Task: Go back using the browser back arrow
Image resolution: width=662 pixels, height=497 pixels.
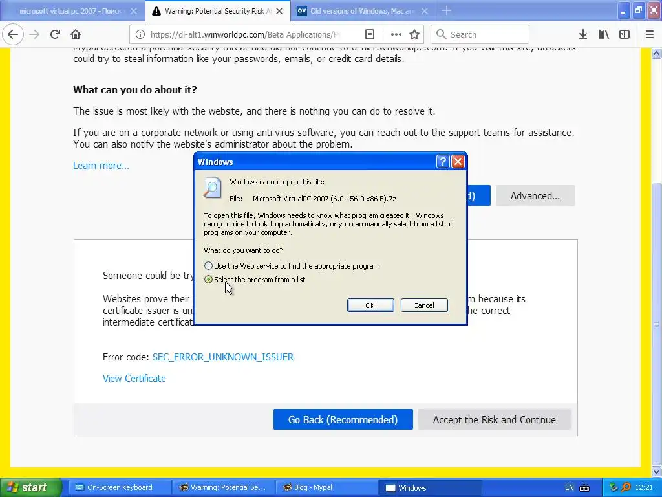Action: [13, 34]
